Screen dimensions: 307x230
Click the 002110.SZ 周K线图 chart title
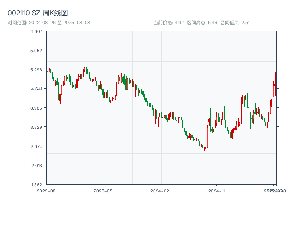[38, 13]
